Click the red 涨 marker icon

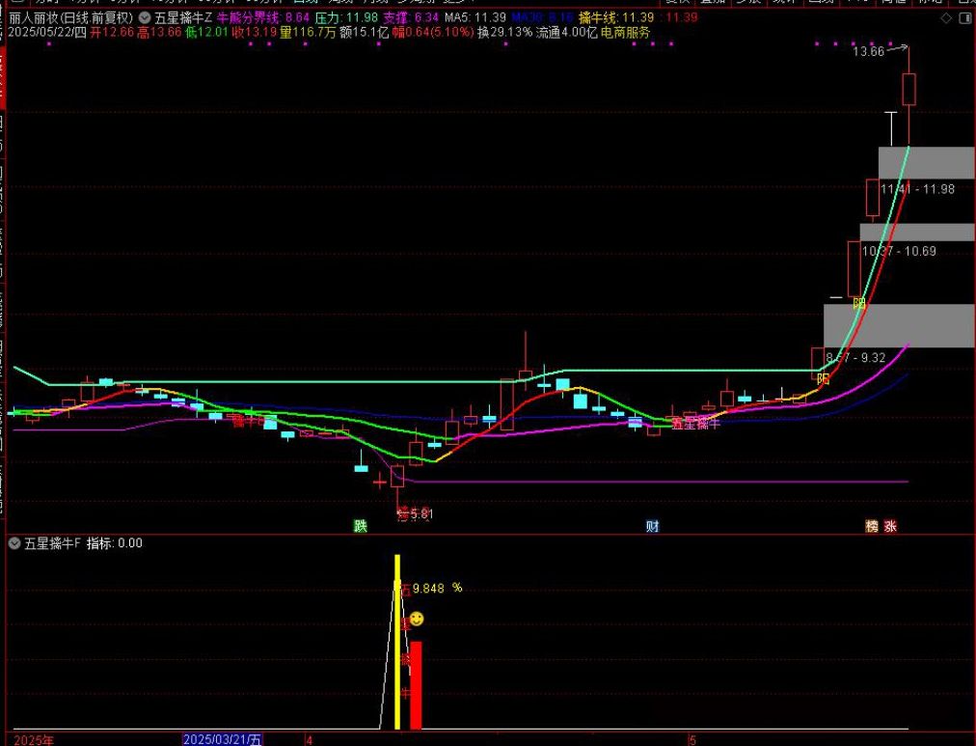(890, 526)
